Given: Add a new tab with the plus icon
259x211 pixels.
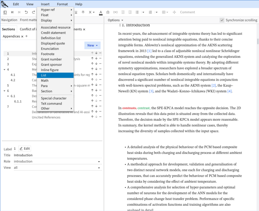Looking at the screenshot, I should pos(26,36).
